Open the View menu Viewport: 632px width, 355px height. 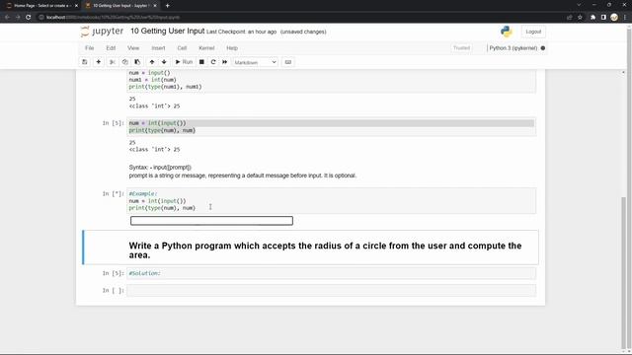pos(133,48)
